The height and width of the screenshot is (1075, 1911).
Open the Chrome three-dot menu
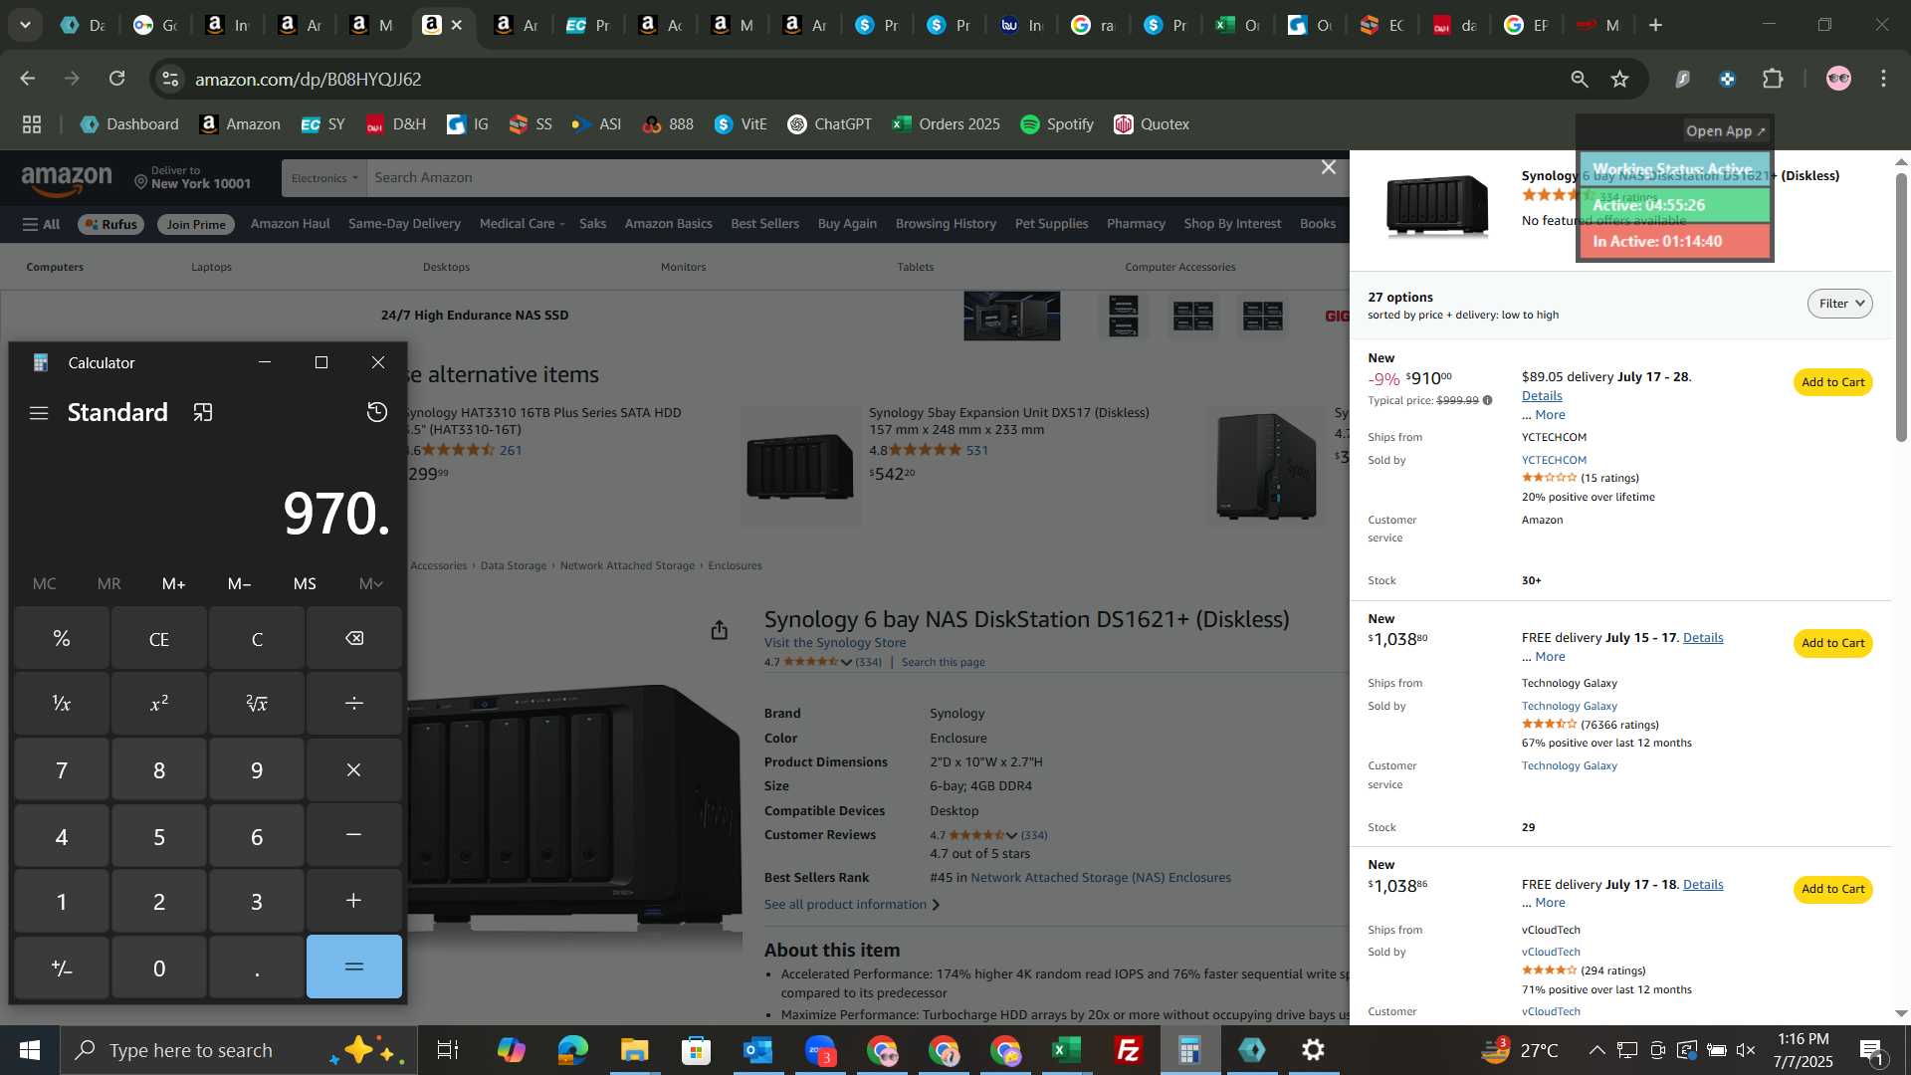click(1884, 79)
